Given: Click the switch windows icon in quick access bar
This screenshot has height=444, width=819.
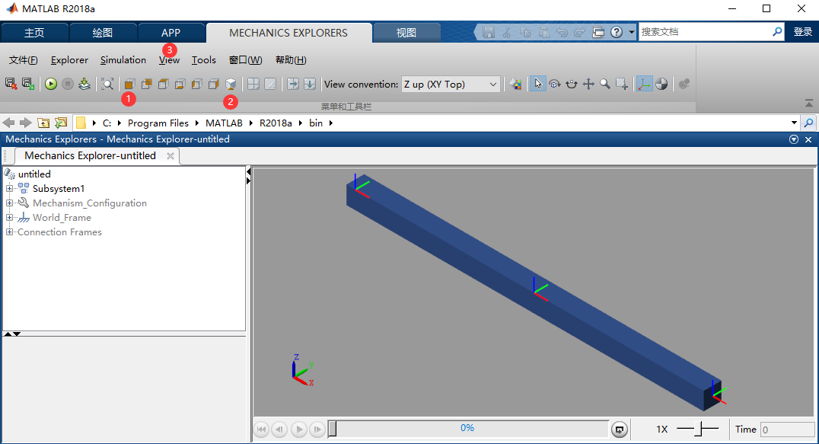Looking at the screenshot, I should (x=598, y=33).
